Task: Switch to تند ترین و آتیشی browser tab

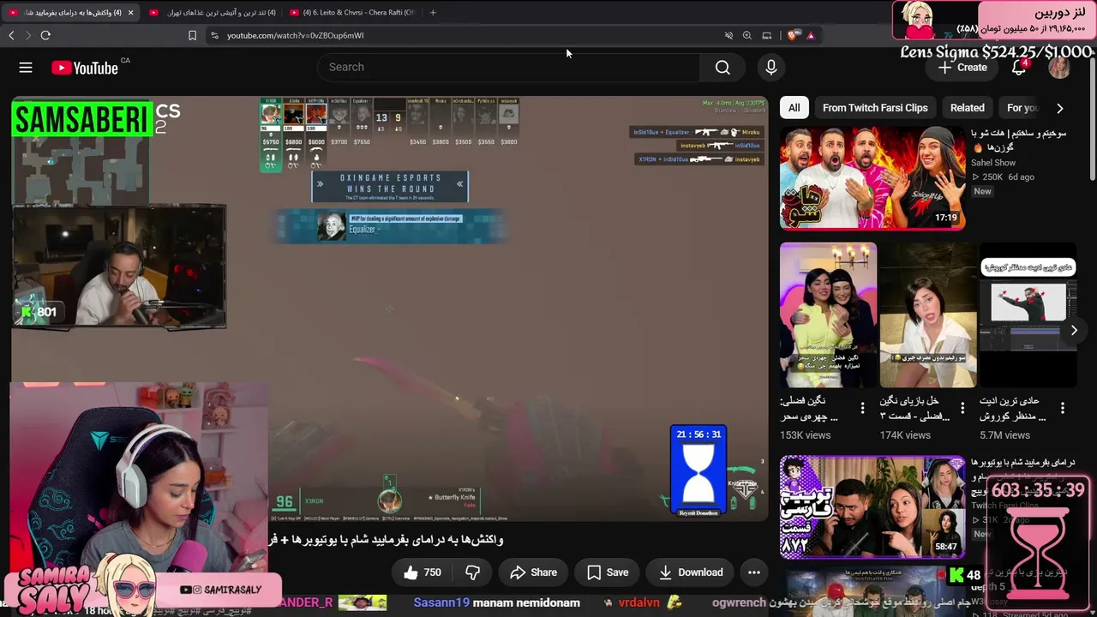Action: [212, 13]
